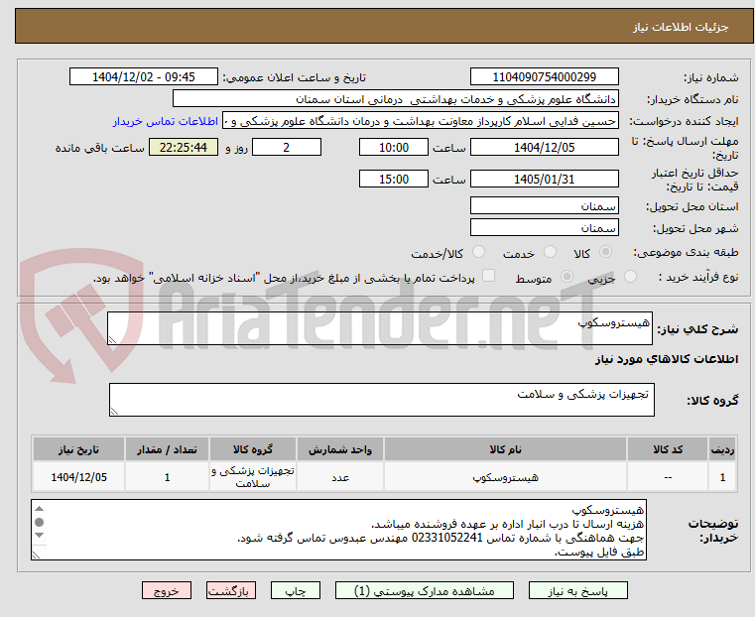
Task: Click the remaining days field showing 2
Action: pos(287,147)
